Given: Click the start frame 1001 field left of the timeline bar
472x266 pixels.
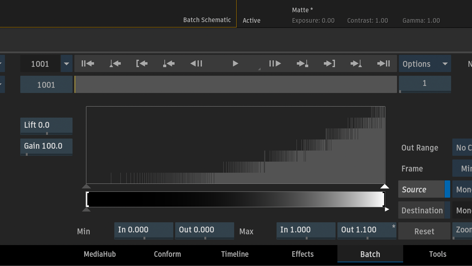Looking at the screenshot, I should pos(46,84).
